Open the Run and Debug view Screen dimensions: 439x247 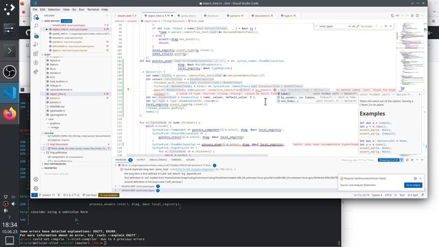tap(36, 45)
